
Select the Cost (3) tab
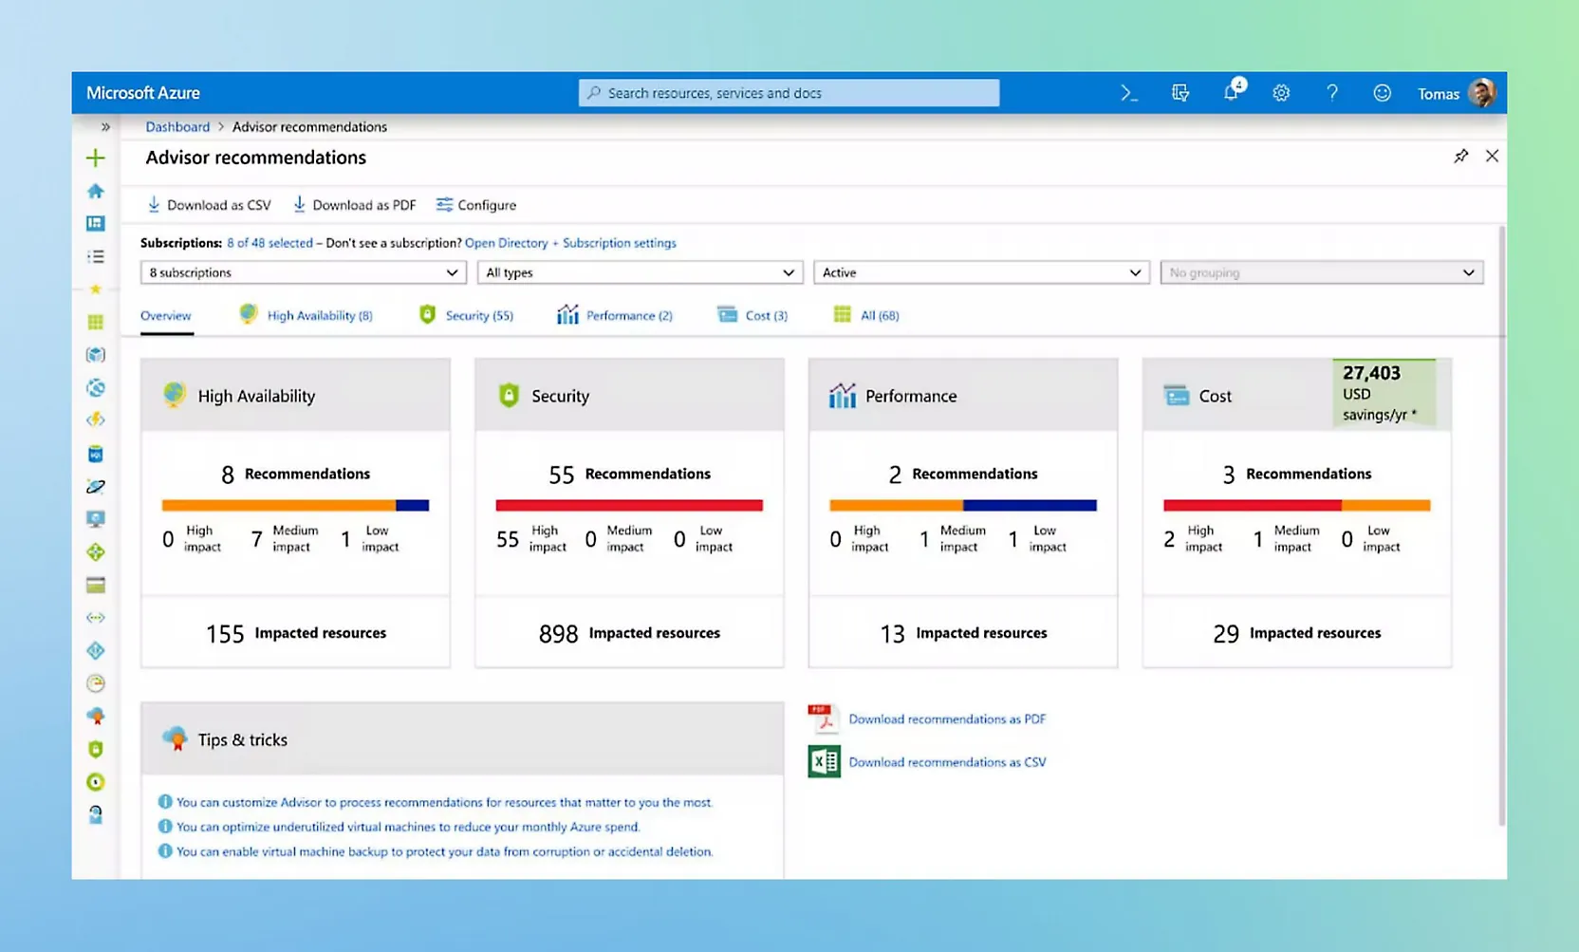tap(753, 315)
